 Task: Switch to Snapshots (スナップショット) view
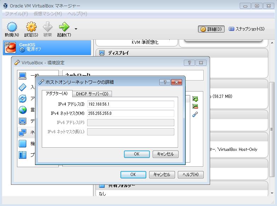click(247, 29)
